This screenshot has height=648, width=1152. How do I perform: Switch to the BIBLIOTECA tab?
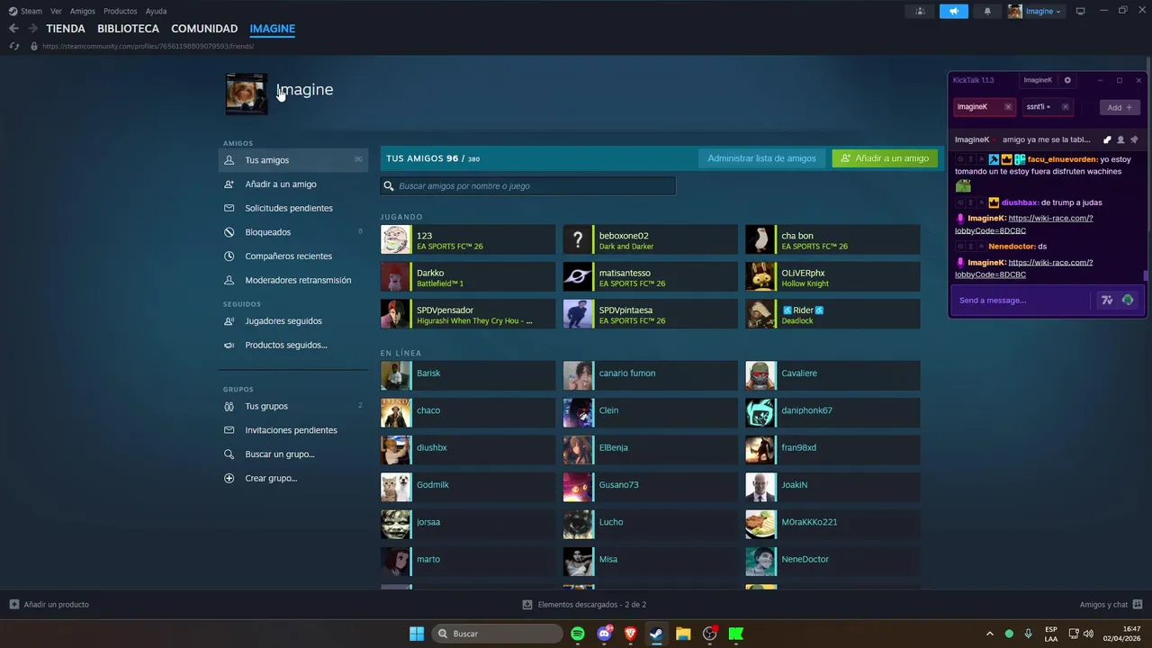pos(128,29)
